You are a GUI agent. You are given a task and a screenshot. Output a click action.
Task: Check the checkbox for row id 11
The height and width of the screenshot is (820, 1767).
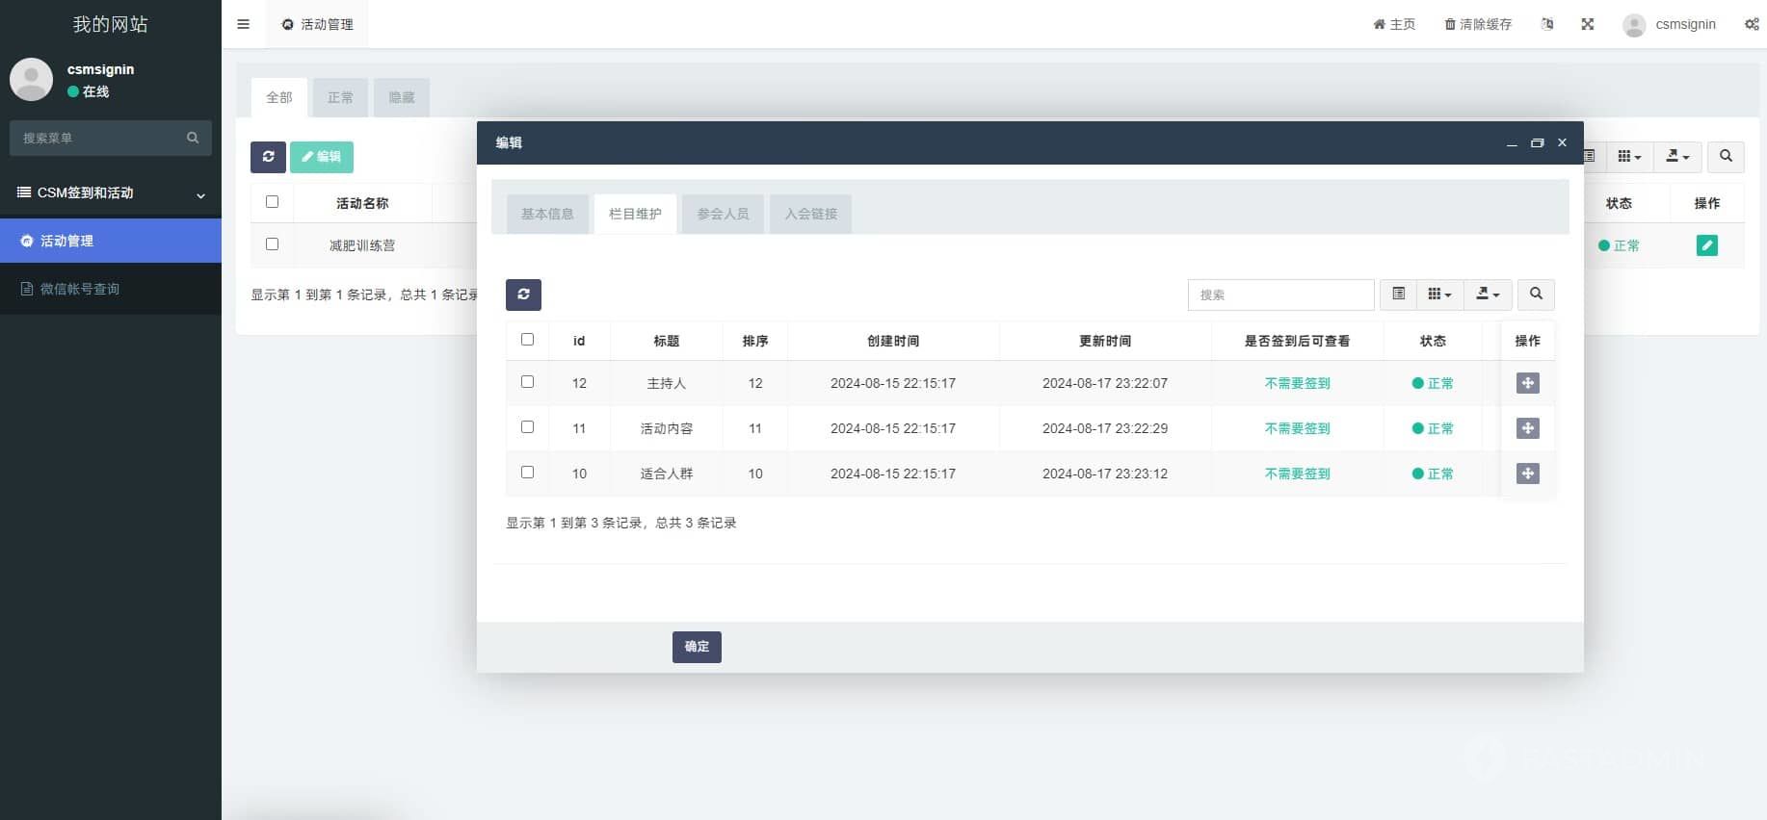click(x=527, y=427)
